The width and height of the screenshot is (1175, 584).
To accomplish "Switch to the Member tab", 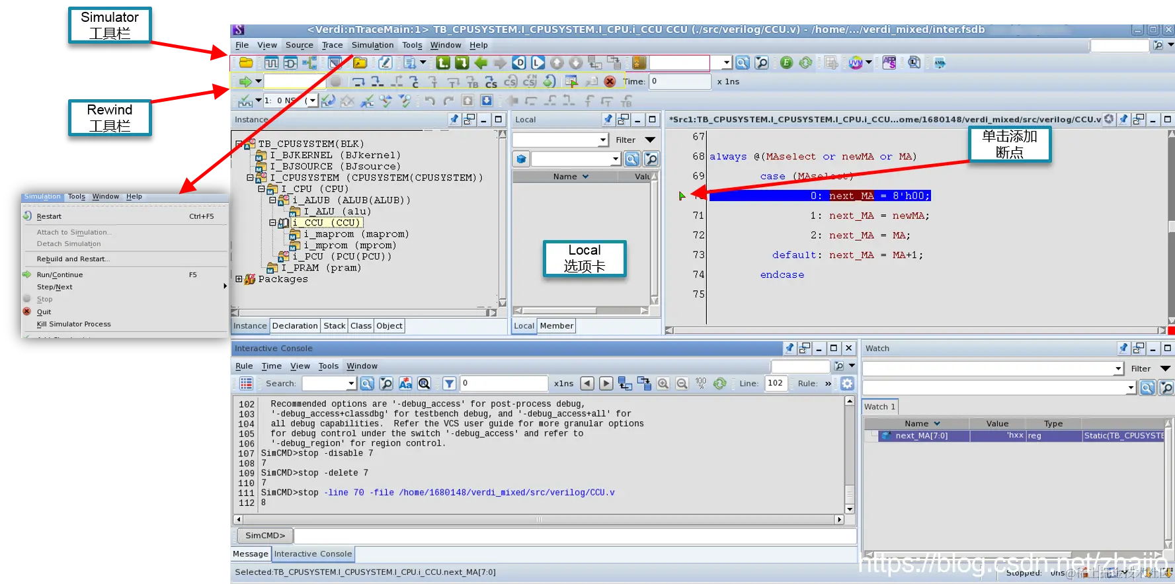I will [x=557, y=325].
